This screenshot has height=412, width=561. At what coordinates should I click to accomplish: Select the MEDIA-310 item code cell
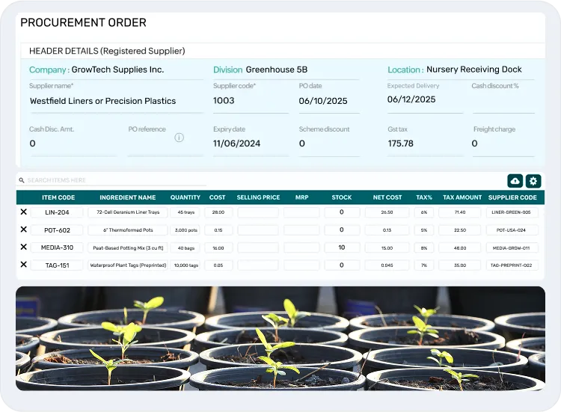(x=57, y=247)
